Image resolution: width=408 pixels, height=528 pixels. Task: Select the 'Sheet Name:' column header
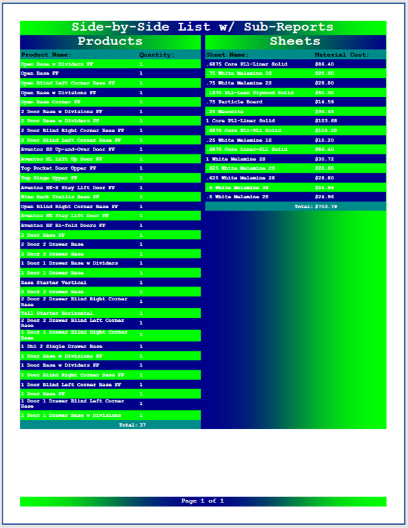point(228,54)
